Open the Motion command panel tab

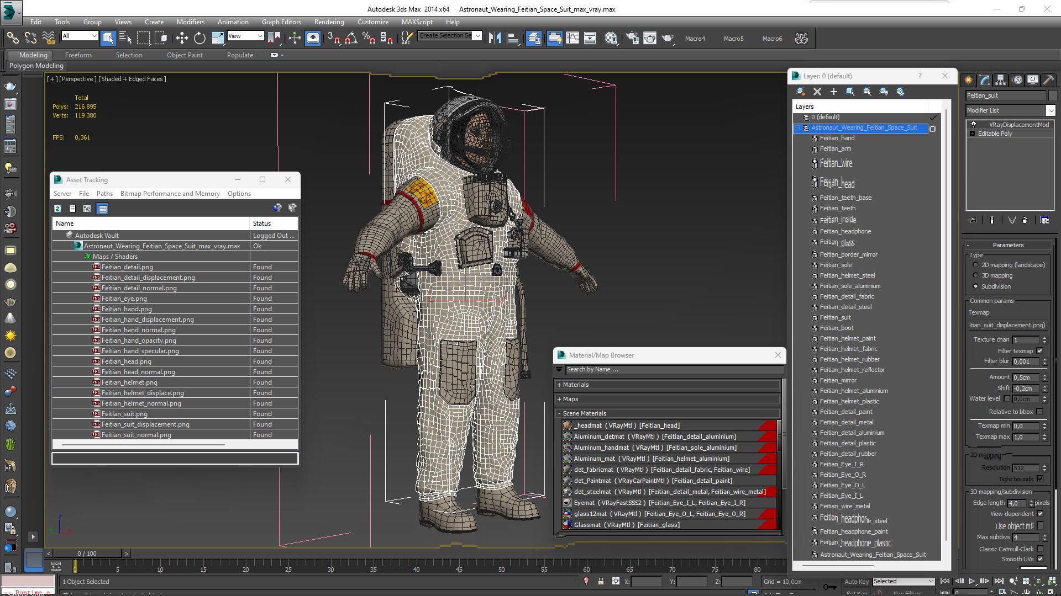coord(1017,80)
